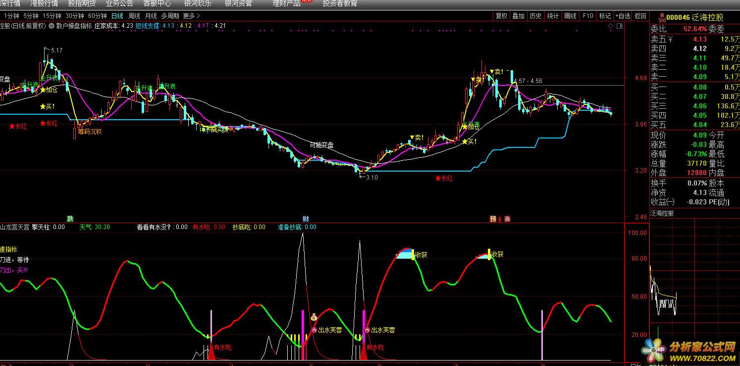Open the 银河资管 menu
The height and width of the screenshot is (366, 740).
click(x=238, y=3)
